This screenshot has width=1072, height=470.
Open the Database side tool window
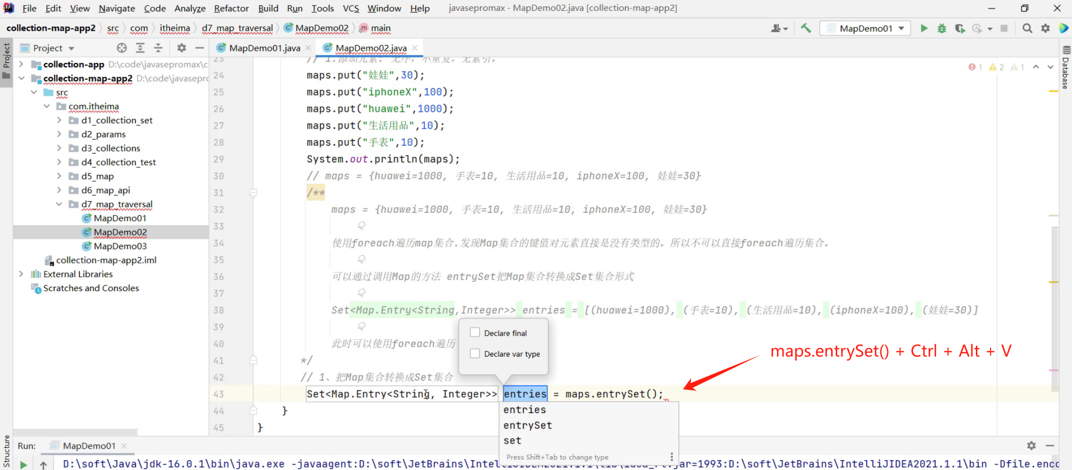coord(1066,67)
